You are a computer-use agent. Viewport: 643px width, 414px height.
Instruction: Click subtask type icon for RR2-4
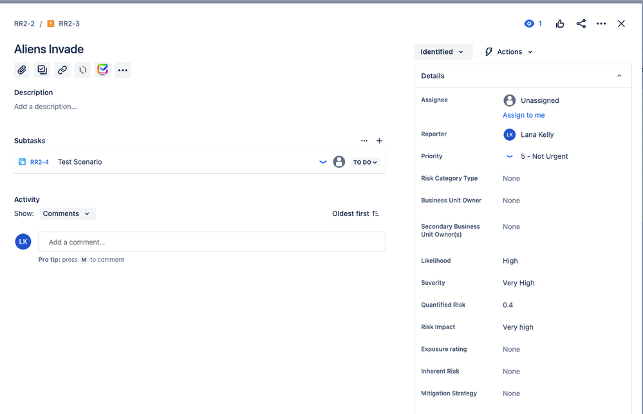click(x=22, y=162)
